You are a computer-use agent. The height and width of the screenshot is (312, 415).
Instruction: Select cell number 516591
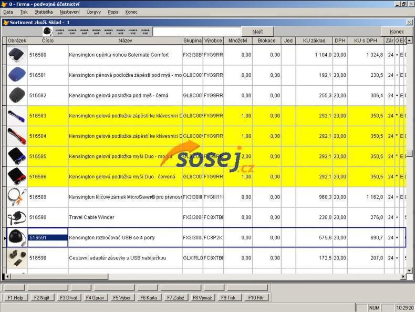point(48,237)
